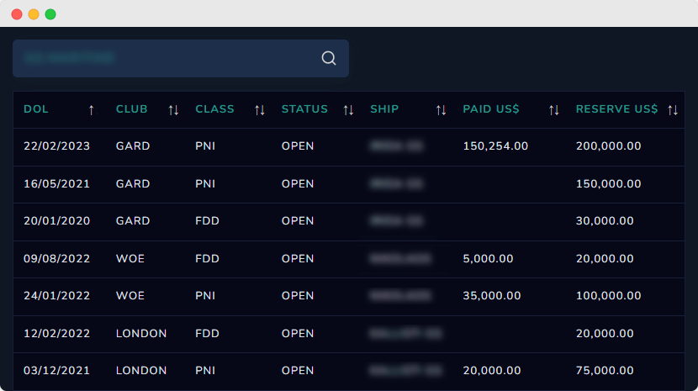Sort table by RESERVE US$ arrows
Image resolution: width=698 pixels, height=391 pixels.
pyautogui.click(x=673, y=109)
